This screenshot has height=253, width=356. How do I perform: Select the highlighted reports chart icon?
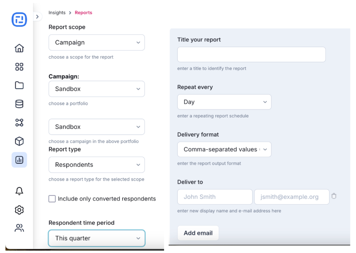pos(19,160)
